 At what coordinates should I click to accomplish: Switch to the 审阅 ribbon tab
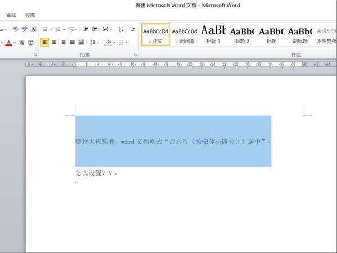[11, 16]
